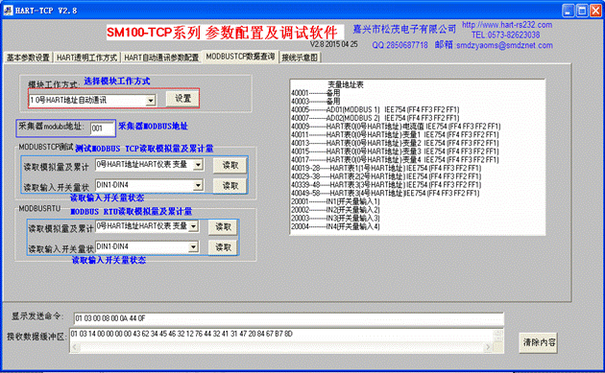605x373 pixels.
Task: Click the 40011 HART表0 变量1 row
Action: pos(395,135)
